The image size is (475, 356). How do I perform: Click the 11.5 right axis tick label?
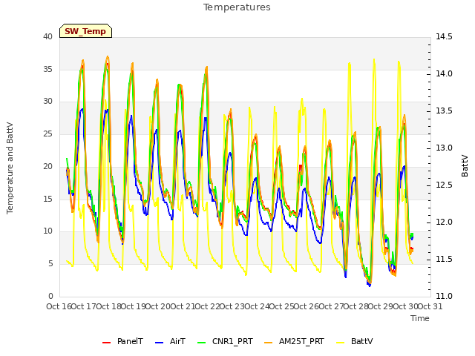tap(444, 259)
